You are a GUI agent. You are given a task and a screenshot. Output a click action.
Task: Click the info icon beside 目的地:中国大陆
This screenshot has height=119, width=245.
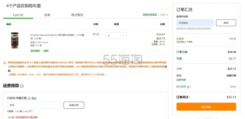(x=29, y=98)
